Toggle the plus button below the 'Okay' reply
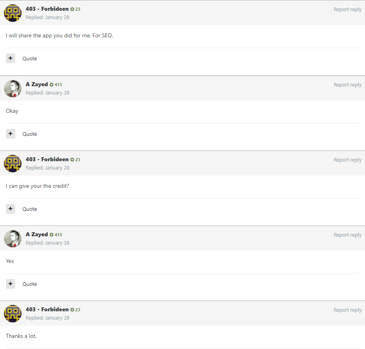Image resolution: width=365 pixels, height=349 pixels. tap(10, 133)
